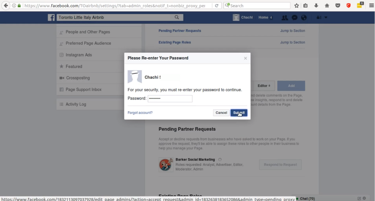Open Chachi profile in the top bar
This screenshot has width=375, height=201.
pyautogui.click(x=243, y=18)
